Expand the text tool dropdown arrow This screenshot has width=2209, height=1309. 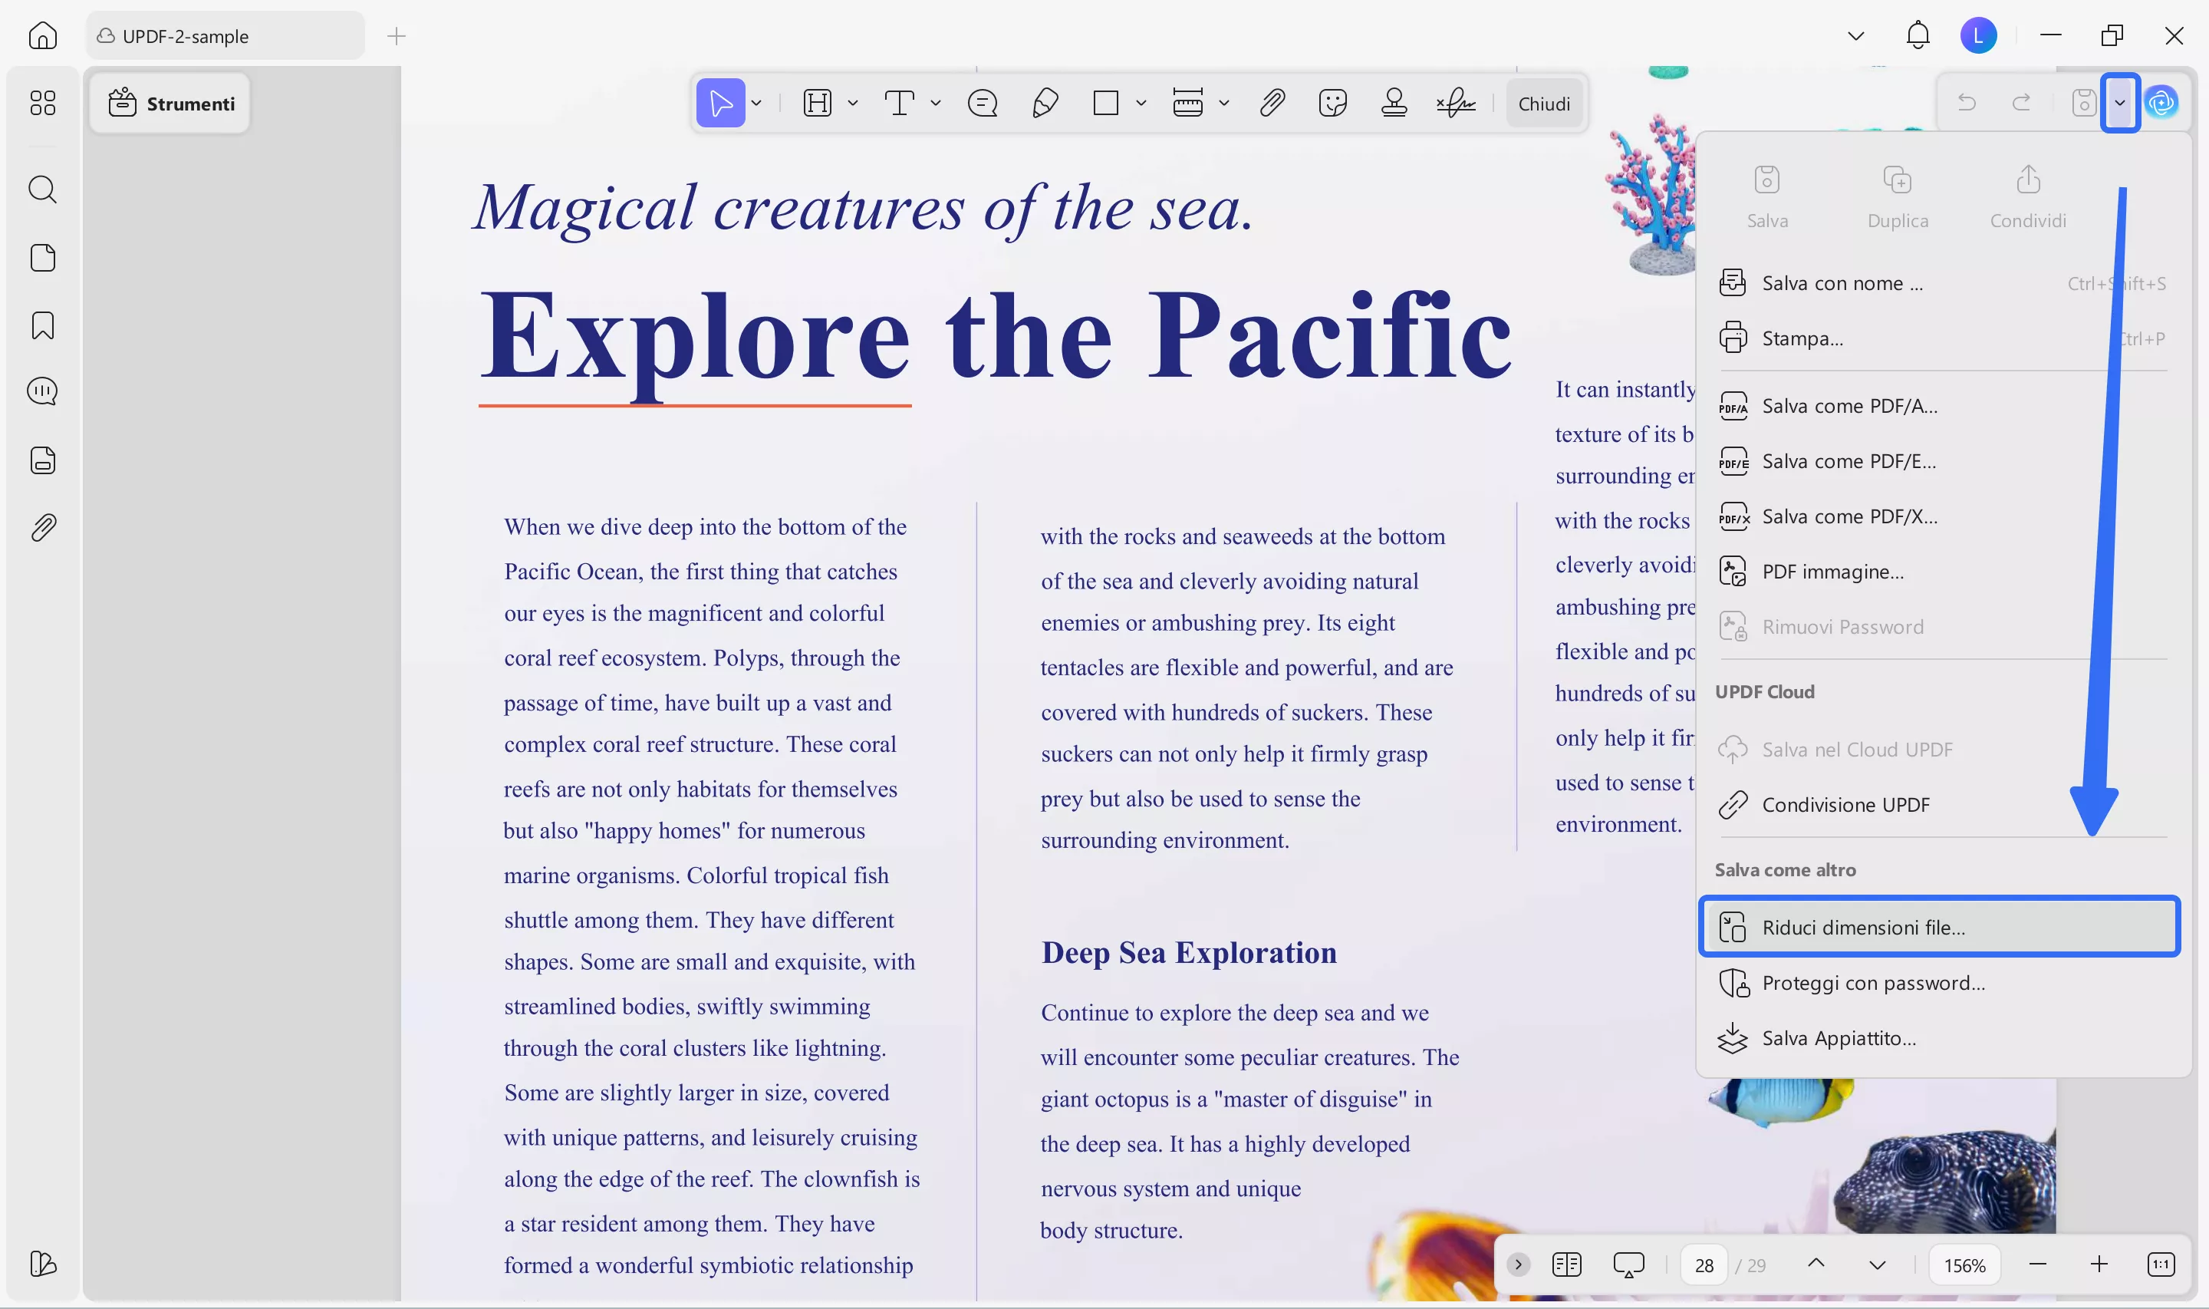[x=935, y=104]
